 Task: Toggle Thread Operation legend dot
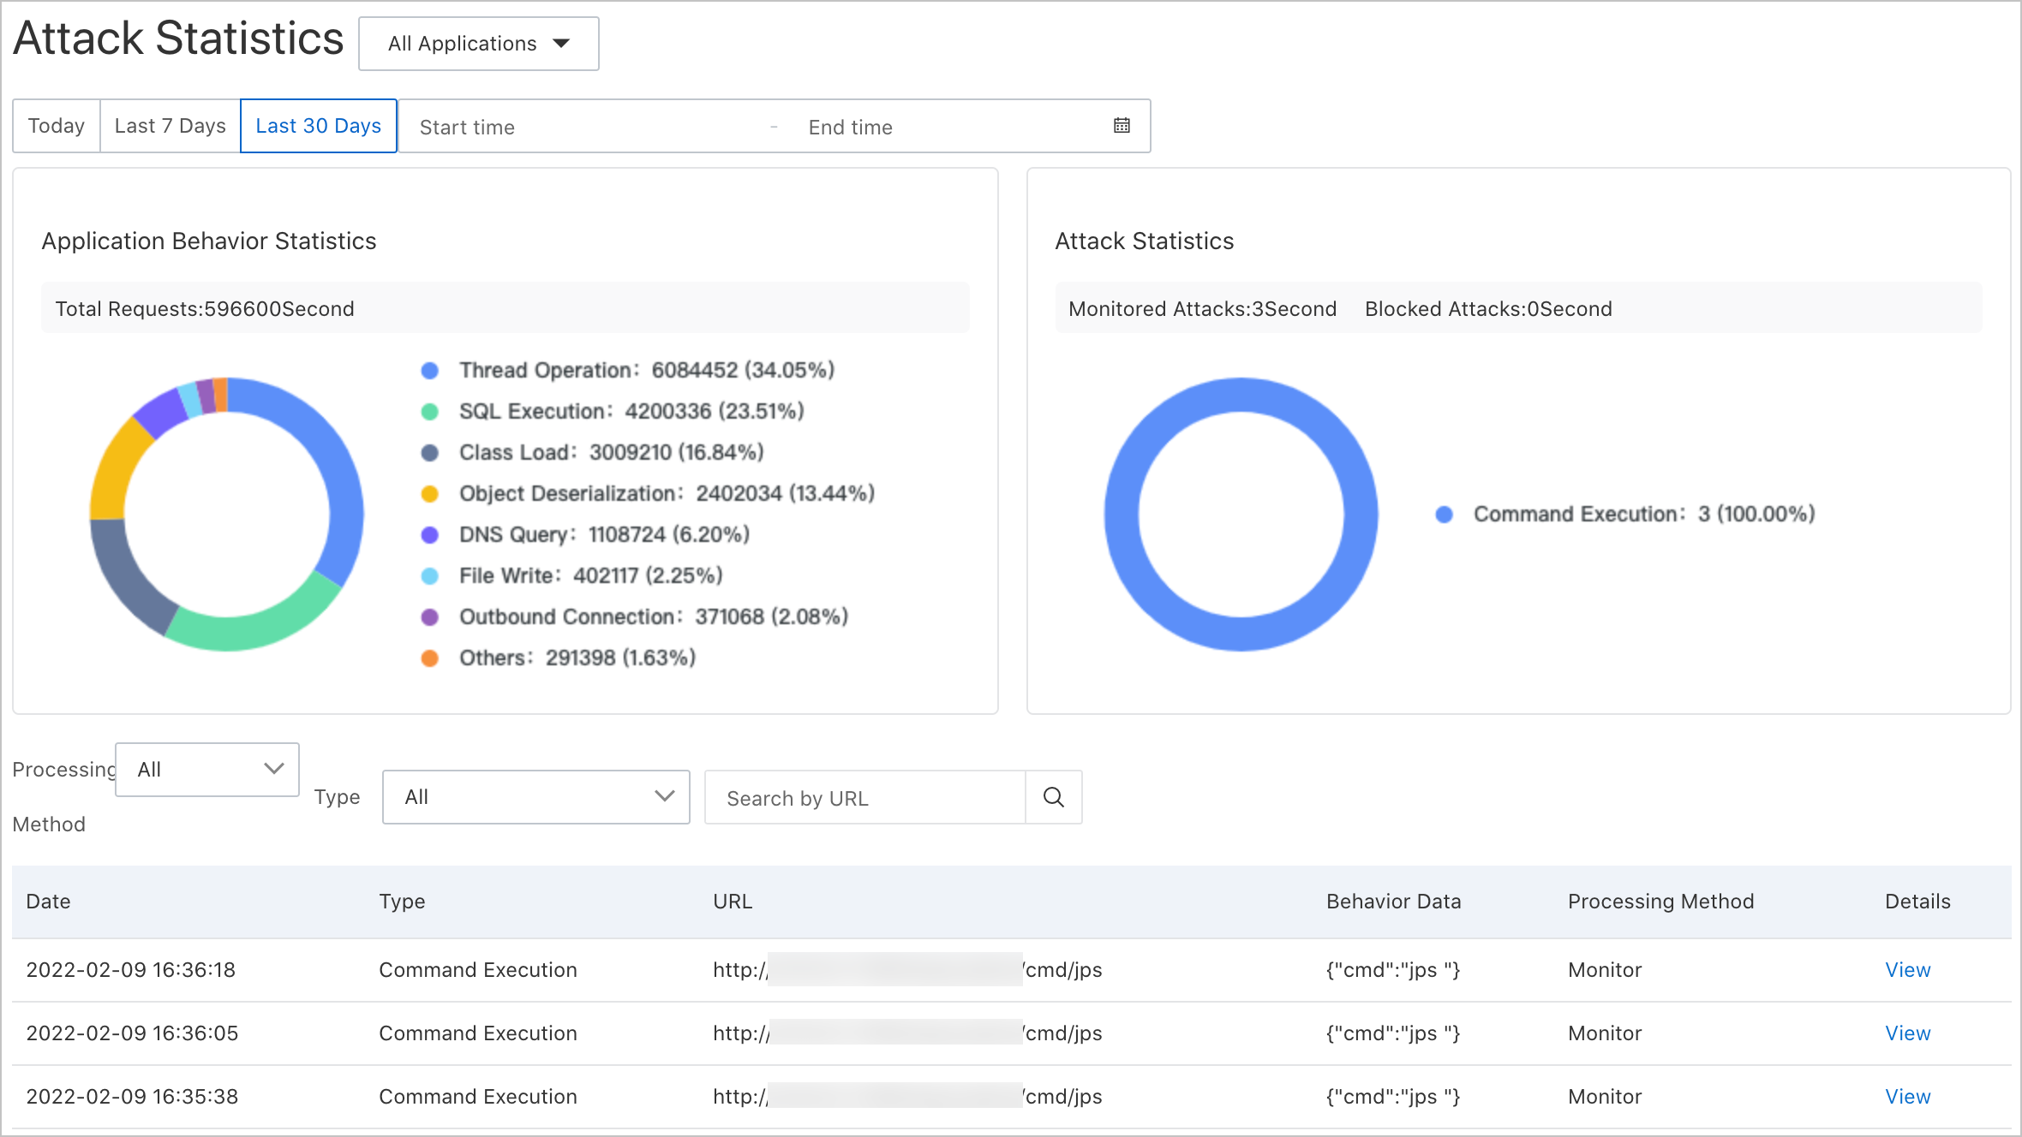pos(430,371)
